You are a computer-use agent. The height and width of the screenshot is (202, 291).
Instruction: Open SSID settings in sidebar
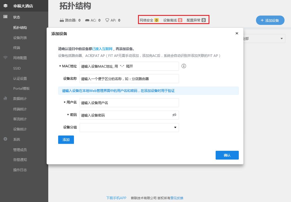(17, 68)
